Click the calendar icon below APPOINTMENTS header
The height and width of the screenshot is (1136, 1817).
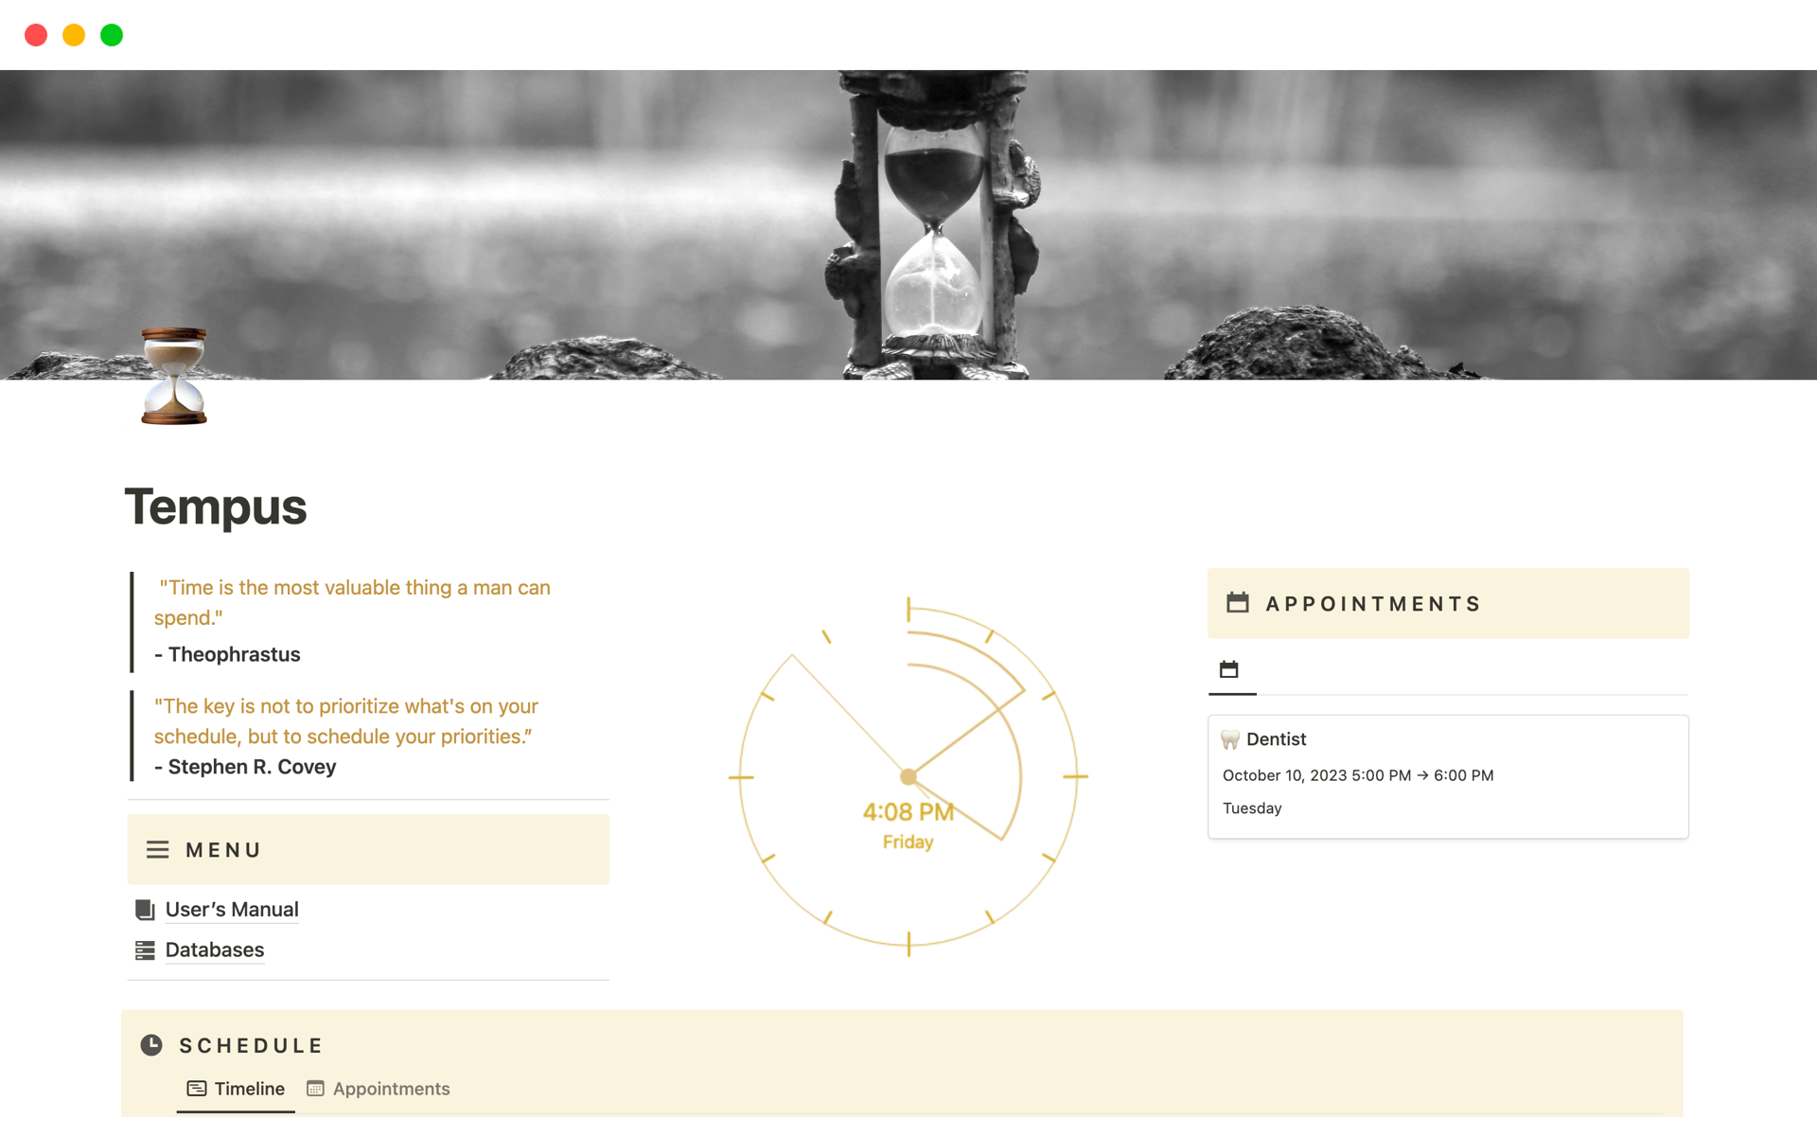[x=1227, y=668]
